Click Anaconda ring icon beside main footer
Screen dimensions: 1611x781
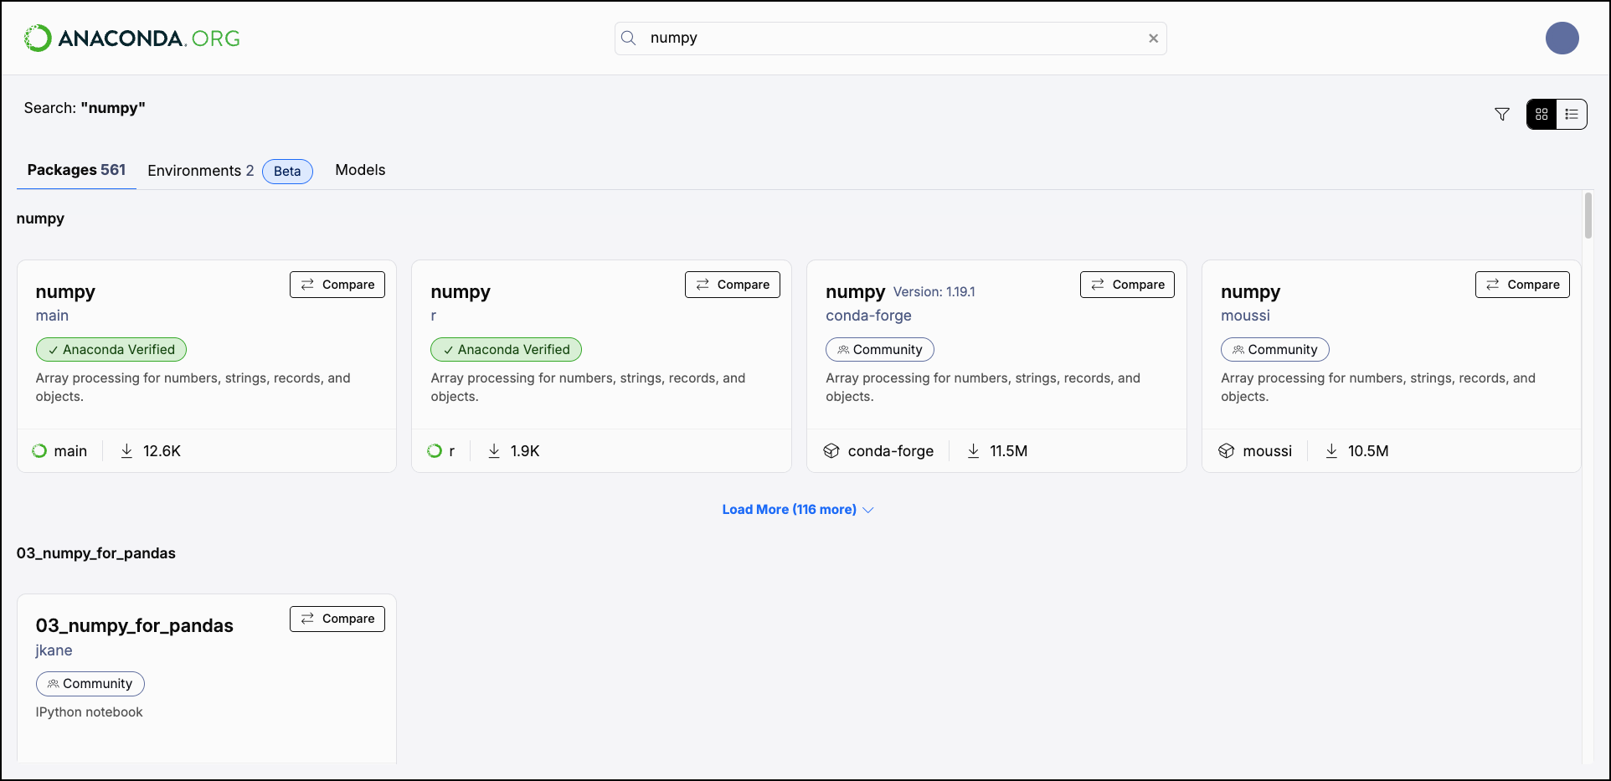tap(39, 451)
